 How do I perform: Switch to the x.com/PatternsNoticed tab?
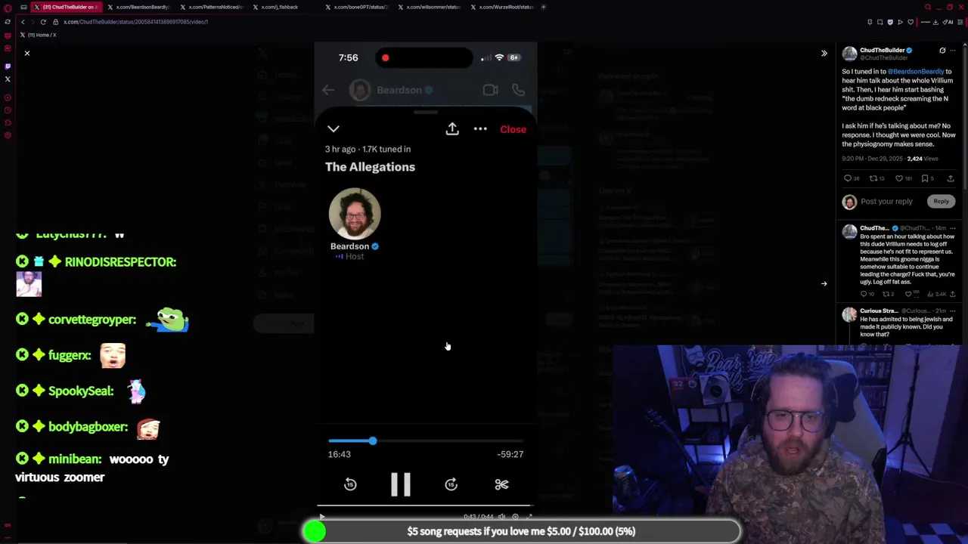(212, 7)
